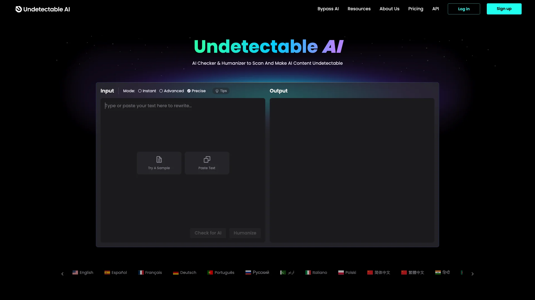Switch to Français language option
This screenshot has height=300, width=535.
tap(150, 272)
